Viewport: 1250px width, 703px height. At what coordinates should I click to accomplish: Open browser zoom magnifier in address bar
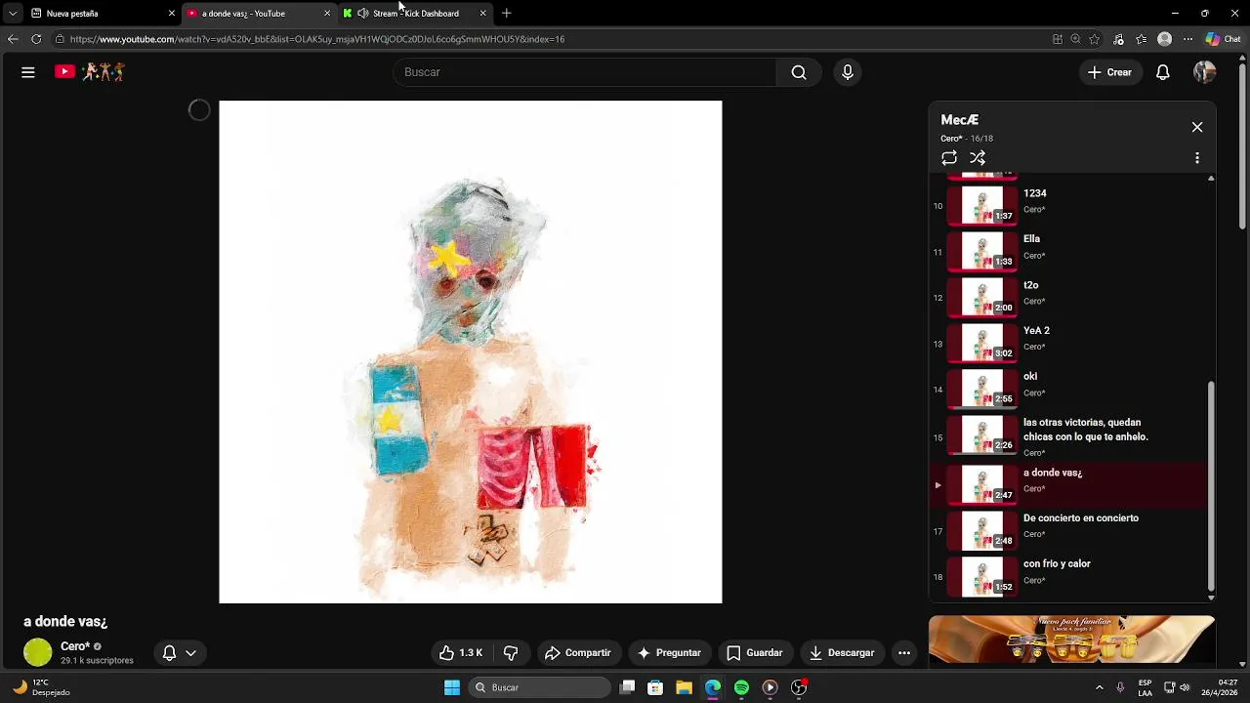pos(1075,39)
